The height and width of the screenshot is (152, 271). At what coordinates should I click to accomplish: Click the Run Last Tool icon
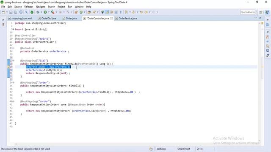53,12
